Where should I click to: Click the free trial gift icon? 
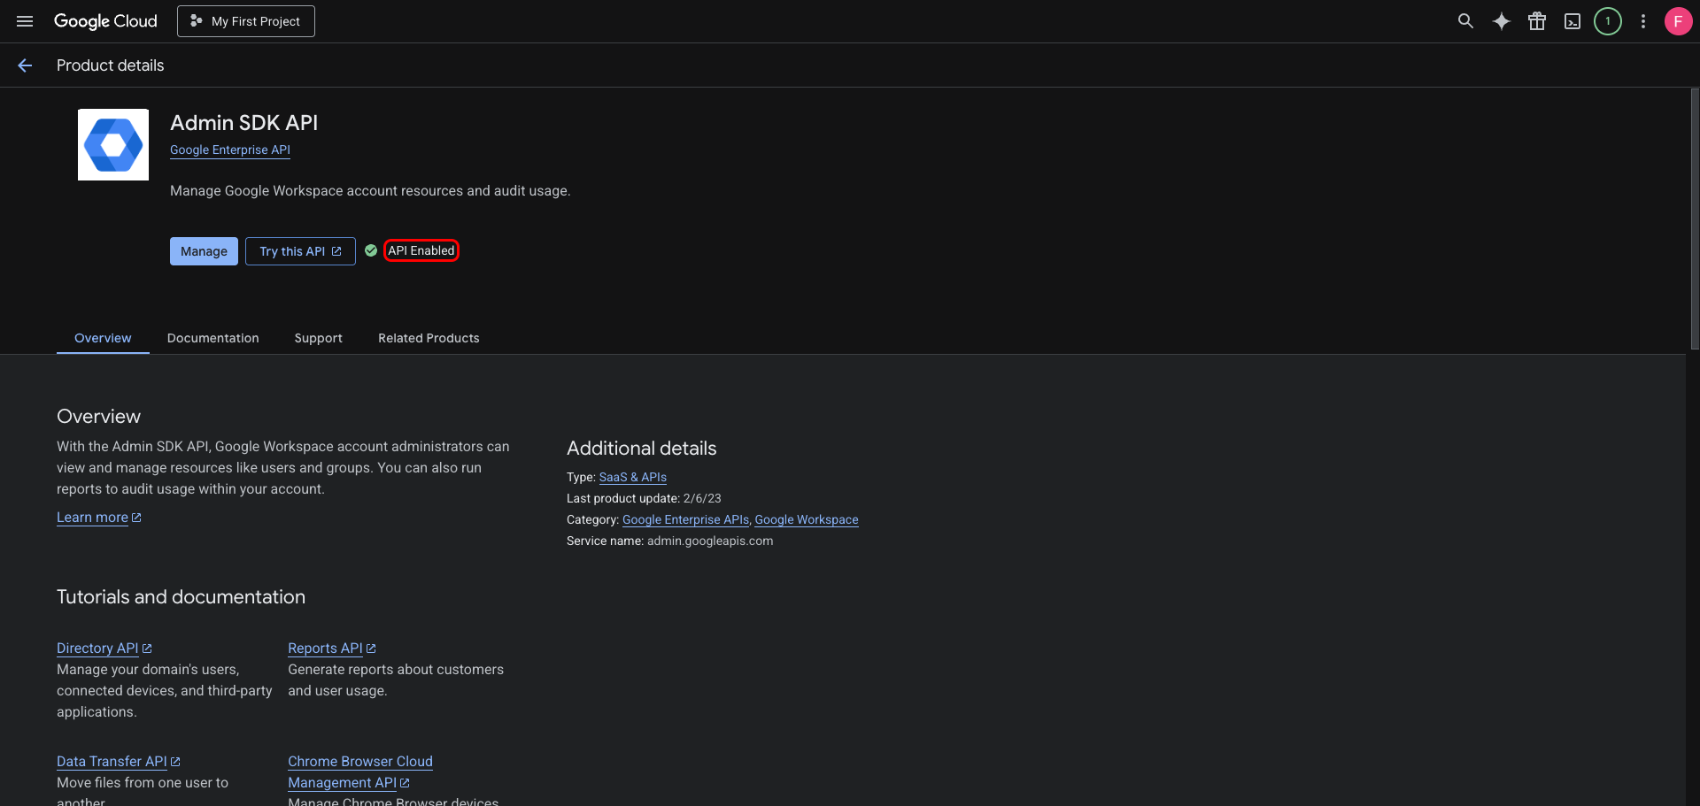tap(1537, 21)
